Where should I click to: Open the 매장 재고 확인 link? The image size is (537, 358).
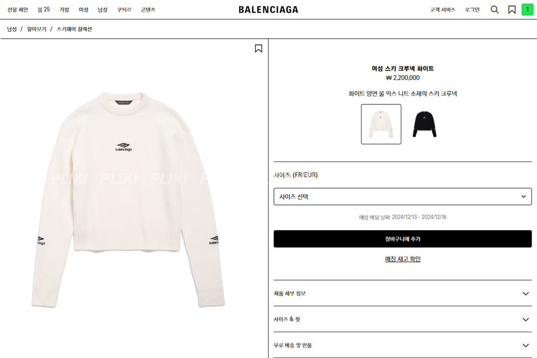402,259
